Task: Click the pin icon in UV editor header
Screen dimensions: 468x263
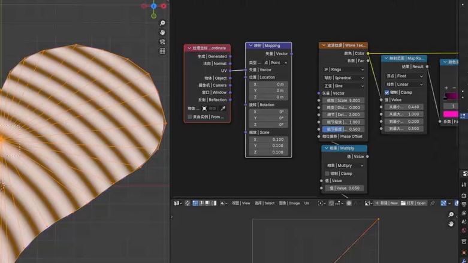Action: (433, 203)
